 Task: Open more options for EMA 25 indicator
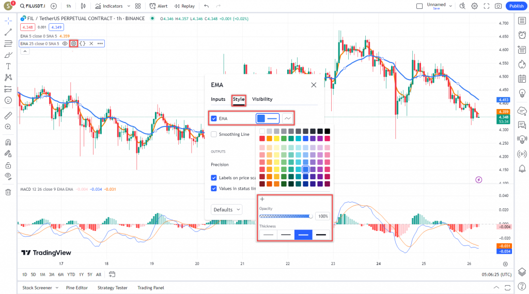pos(100,43)
